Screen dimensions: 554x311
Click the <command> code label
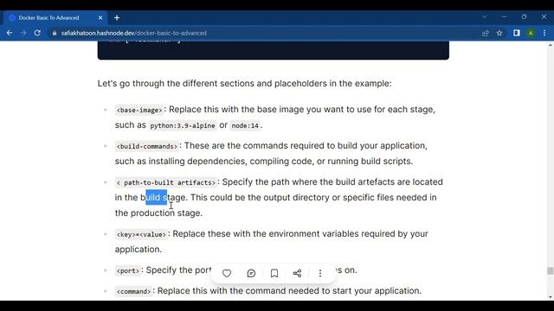pyautogui.click(x=133, y=292)
